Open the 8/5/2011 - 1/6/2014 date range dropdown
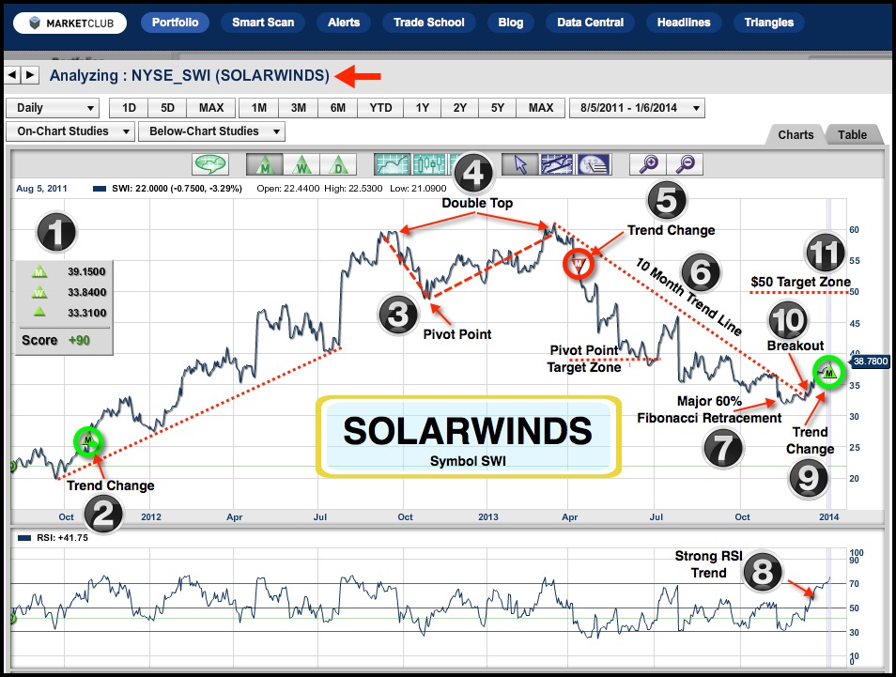This screenshot has width=896, height=677. pyautogui.click(x=636, y=108)
